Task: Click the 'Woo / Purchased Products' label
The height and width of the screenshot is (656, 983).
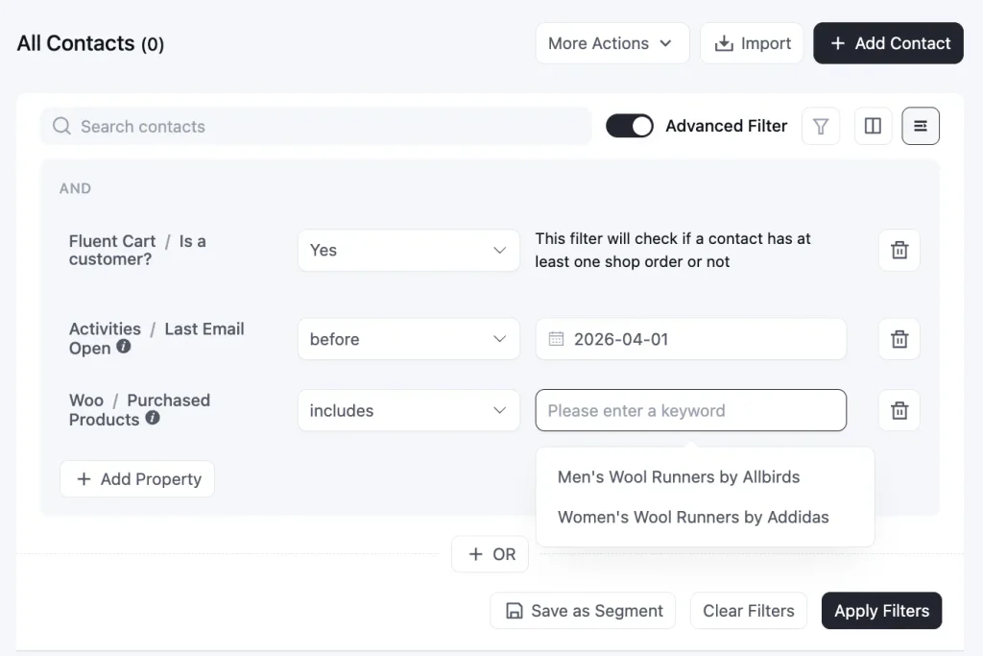Action: pyautogui.click(x=139, y=410)
